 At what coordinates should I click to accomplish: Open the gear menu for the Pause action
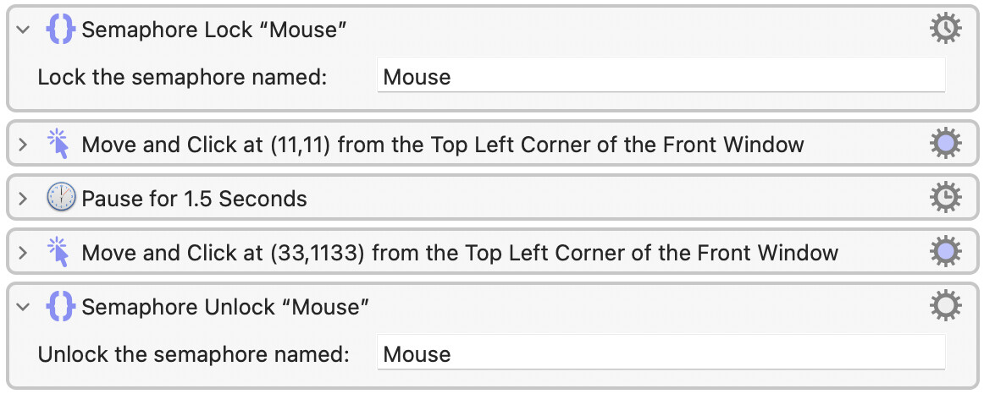945,198
